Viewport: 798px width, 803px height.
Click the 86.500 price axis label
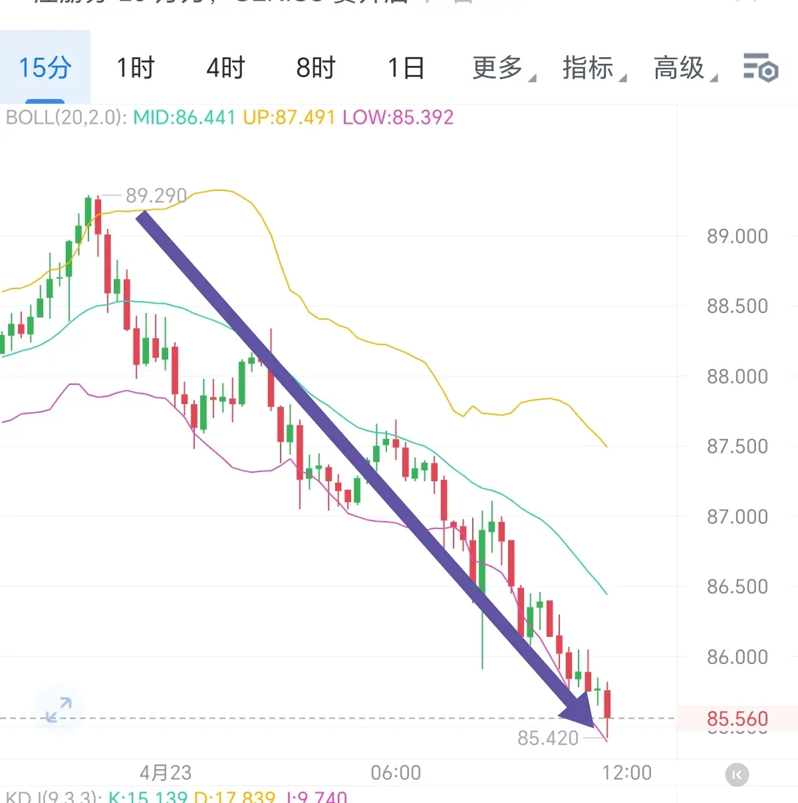(x=737, y=586)
